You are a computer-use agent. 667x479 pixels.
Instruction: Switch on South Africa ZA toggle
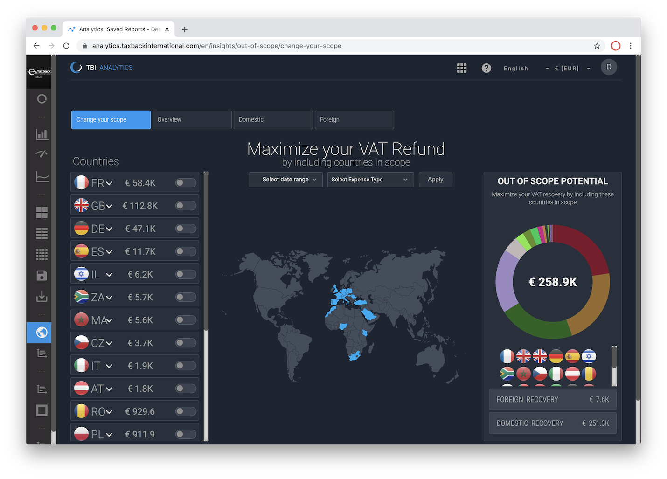[186, 297]
